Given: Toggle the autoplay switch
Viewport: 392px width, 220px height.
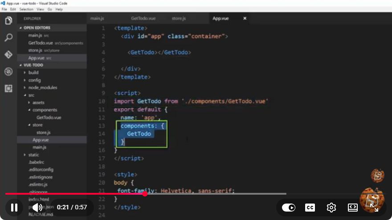Looking at the screenshot, I should 289,208.
